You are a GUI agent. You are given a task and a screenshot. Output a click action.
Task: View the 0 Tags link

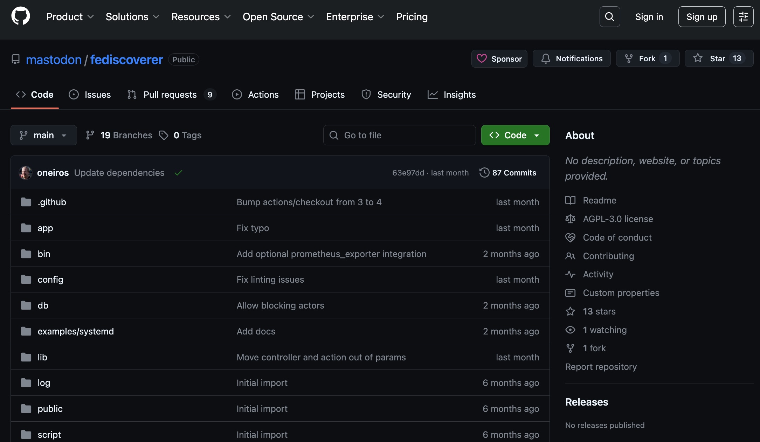(180, 135)
